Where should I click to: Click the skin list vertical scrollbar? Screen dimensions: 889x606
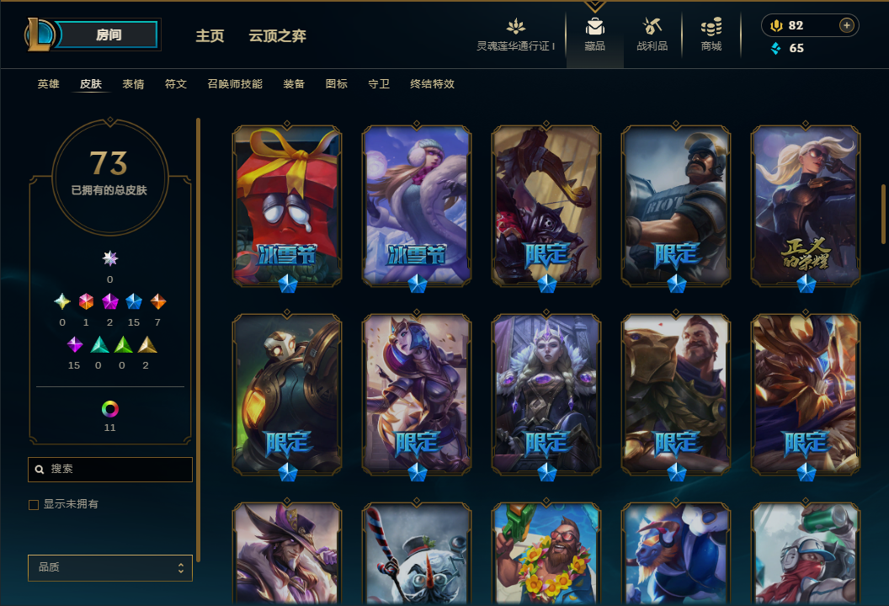(x=883, y=214)
